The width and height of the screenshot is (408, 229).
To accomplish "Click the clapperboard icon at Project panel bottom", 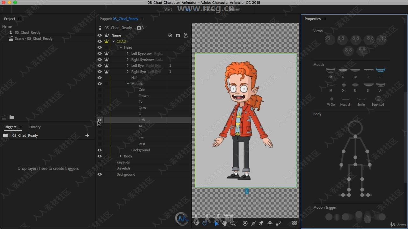I will click(x=4, y=117).
